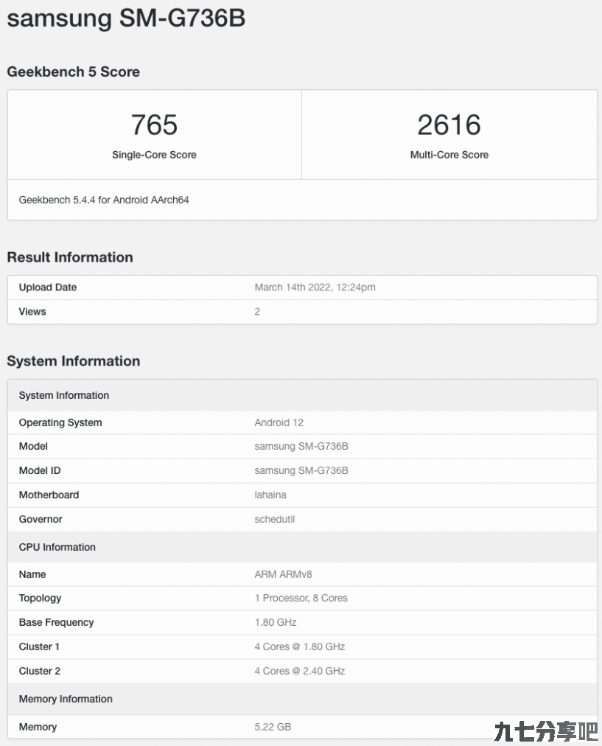This screenshot has width=602, height=746.
Task: Select the 'Governor' label
Action: click(x=41, y=519)
